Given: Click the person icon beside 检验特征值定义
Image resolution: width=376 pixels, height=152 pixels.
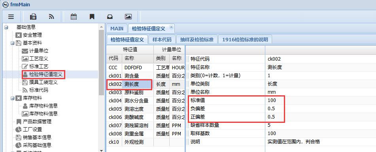Looking at the screenshot, I should pyautogui.click(x=25, y=74).
